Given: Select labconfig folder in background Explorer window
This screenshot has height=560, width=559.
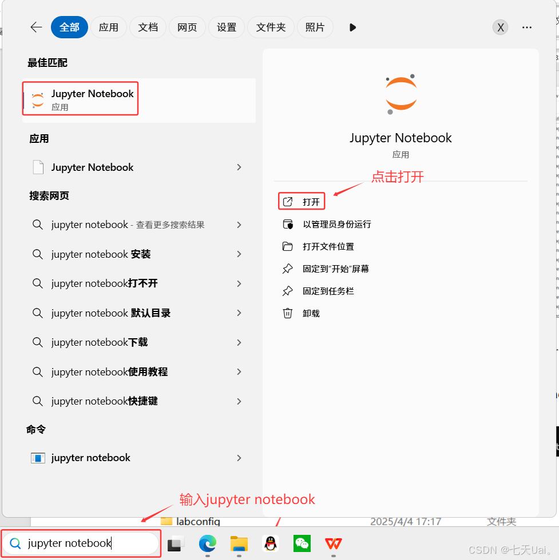Looking at the screenshot, I should point(191,521).
